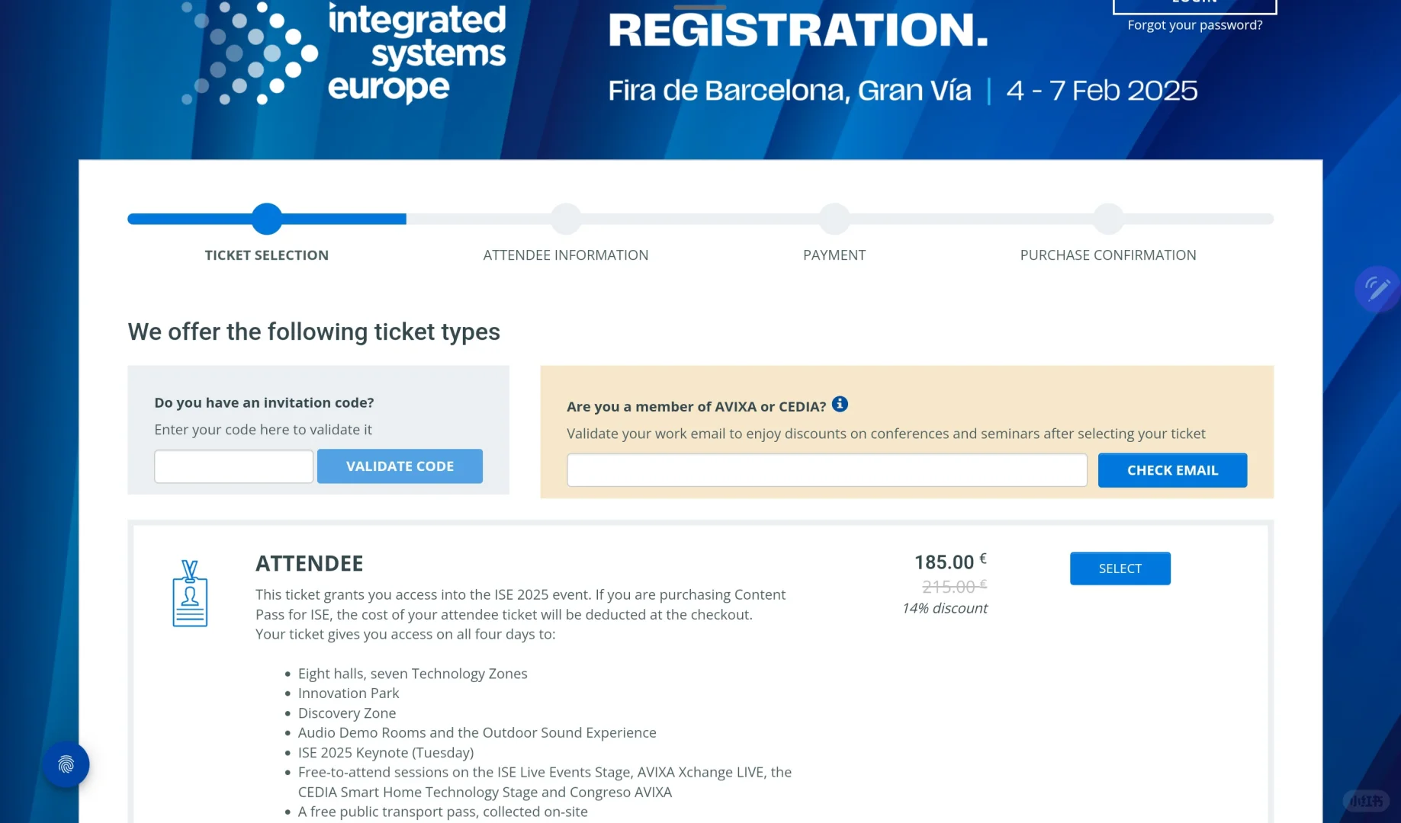Click the attendee badge ticket icon
The width and height of the screenshot is (1401, 823).
190,594
